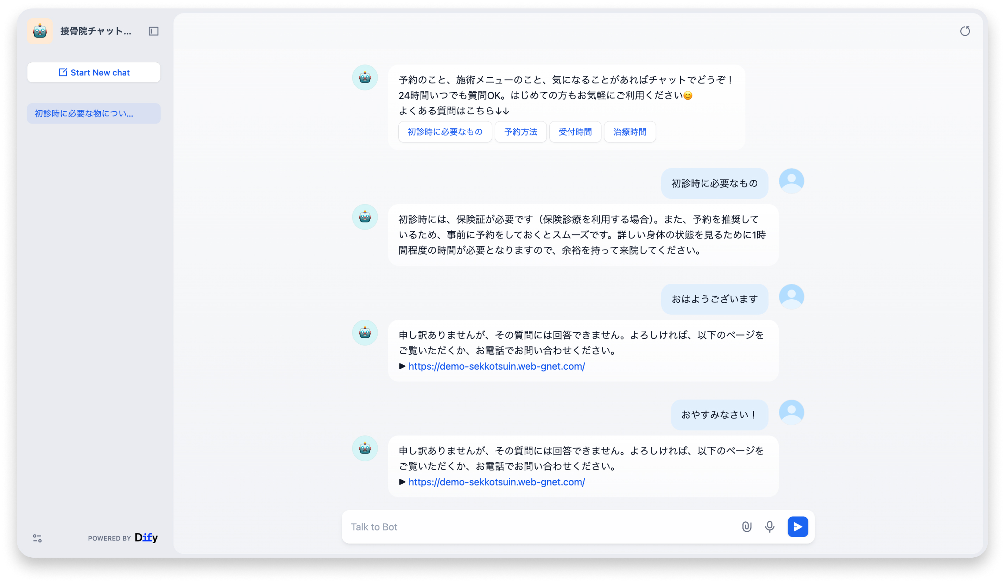
Task: Click the pencil icon inside Start New chat
Action: (x=63, y=72)
